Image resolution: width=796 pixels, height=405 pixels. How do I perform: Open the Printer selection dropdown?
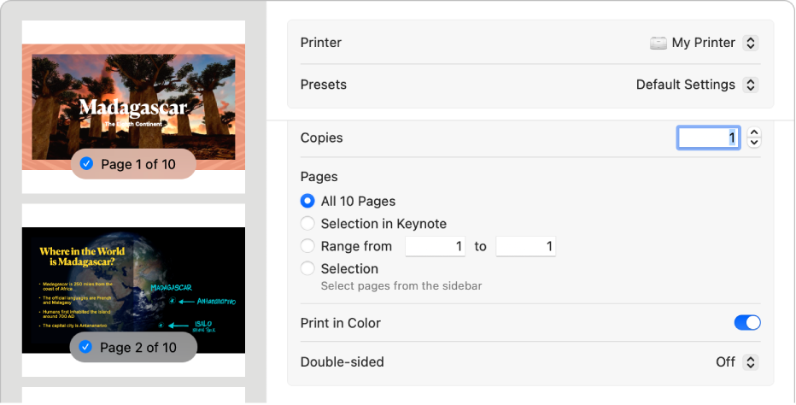pyautogui.click(x=750, y=43)
